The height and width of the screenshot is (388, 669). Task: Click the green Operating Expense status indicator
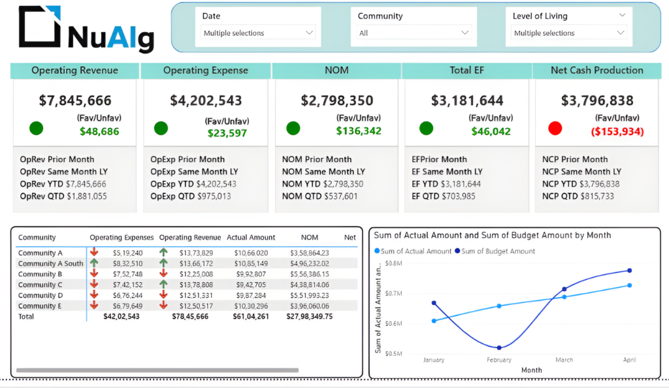tap(161, 128)
